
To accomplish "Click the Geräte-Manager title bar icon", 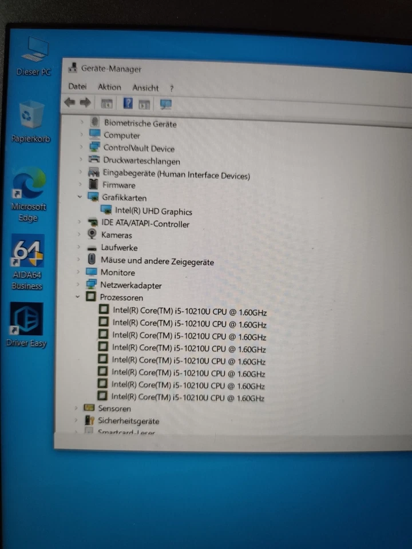I will pos(73,67).
